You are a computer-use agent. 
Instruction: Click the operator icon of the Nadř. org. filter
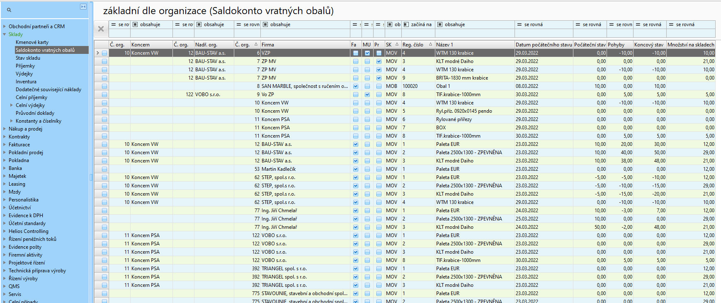tap(199, 24)
